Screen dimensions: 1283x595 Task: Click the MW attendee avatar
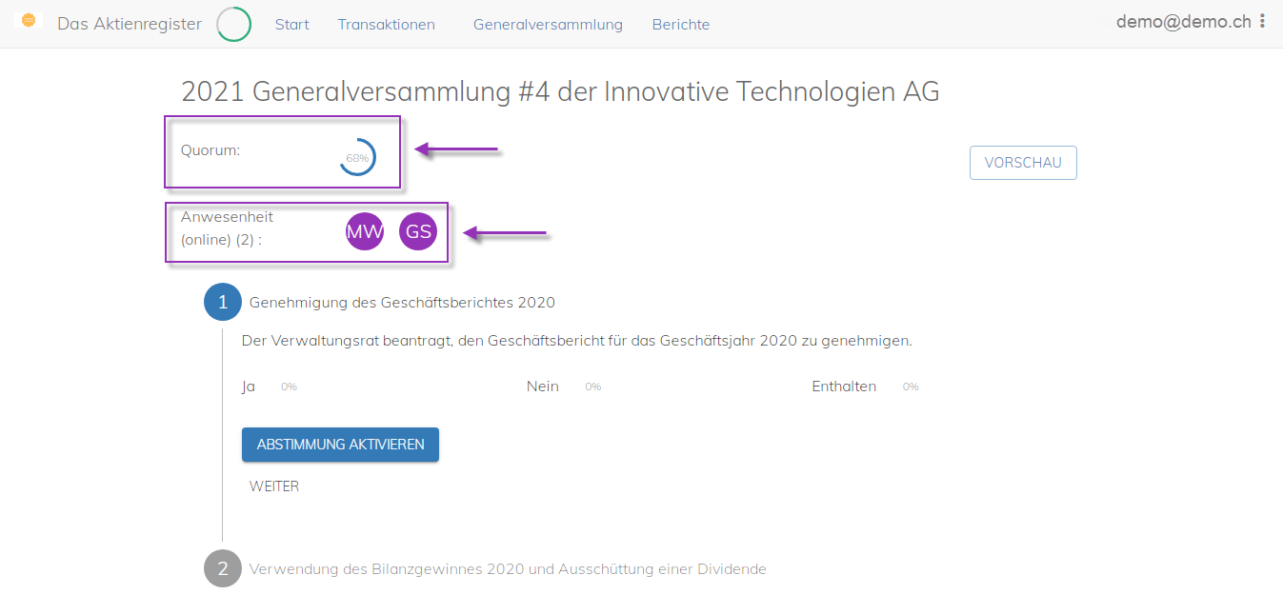(365, 231)
